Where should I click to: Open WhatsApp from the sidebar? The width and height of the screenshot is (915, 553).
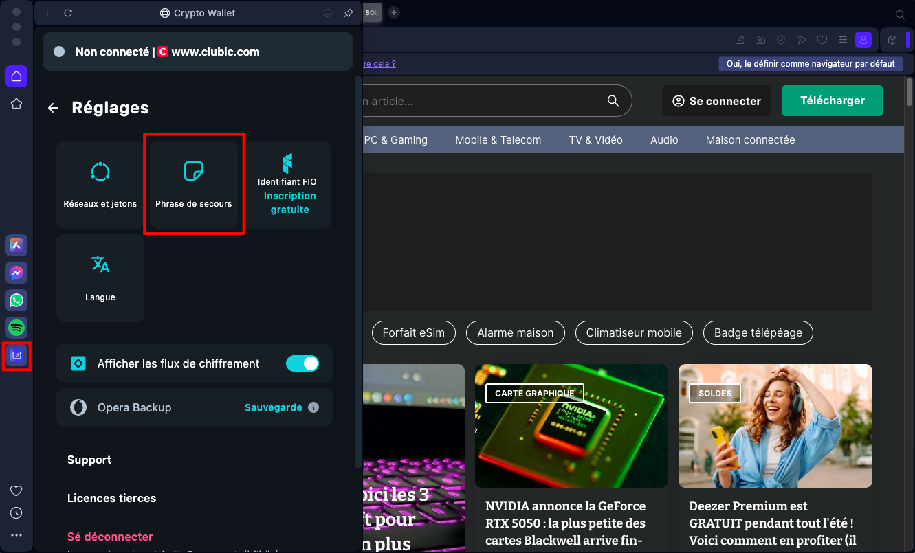click(16, 300)
